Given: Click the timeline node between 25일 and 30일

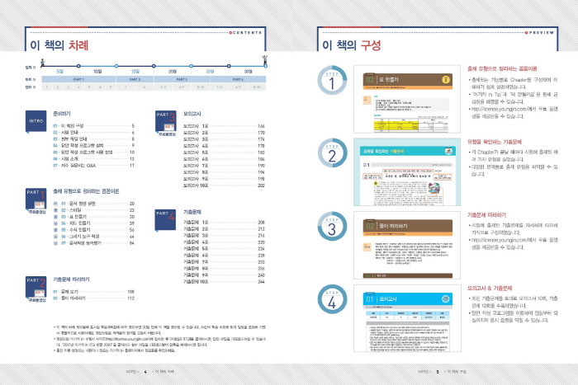Looking at the screenshot, I should click(x=229, y=66).
